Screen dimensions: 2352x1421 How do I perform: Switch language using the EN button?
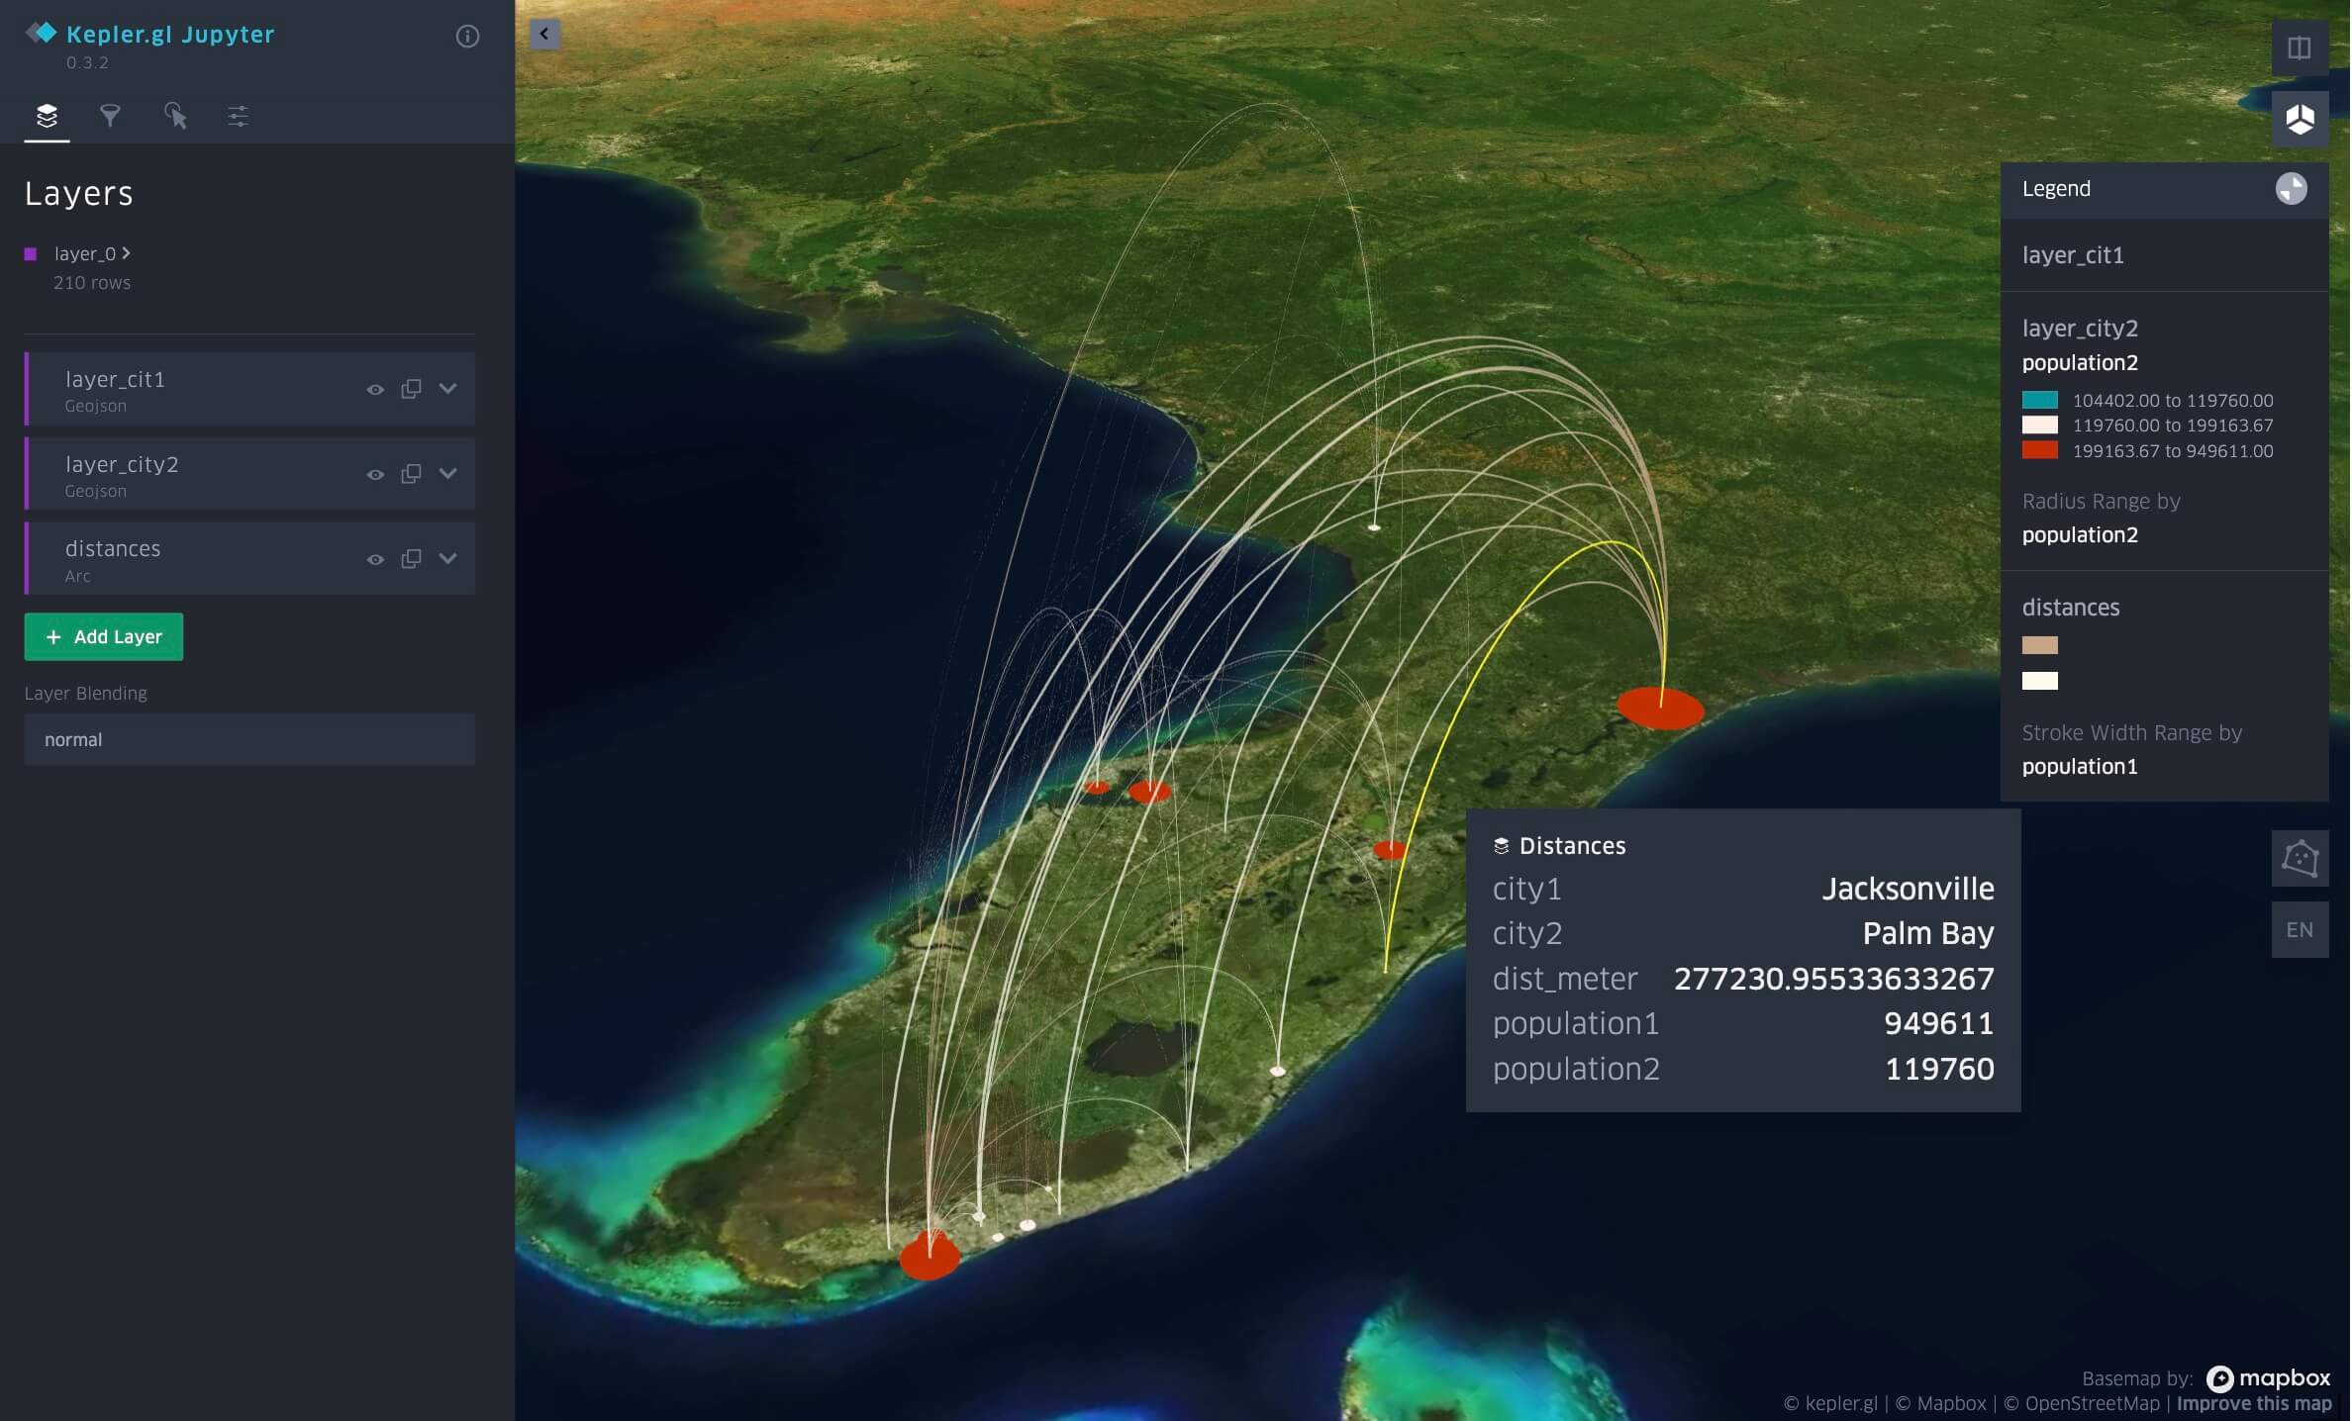2299,930
